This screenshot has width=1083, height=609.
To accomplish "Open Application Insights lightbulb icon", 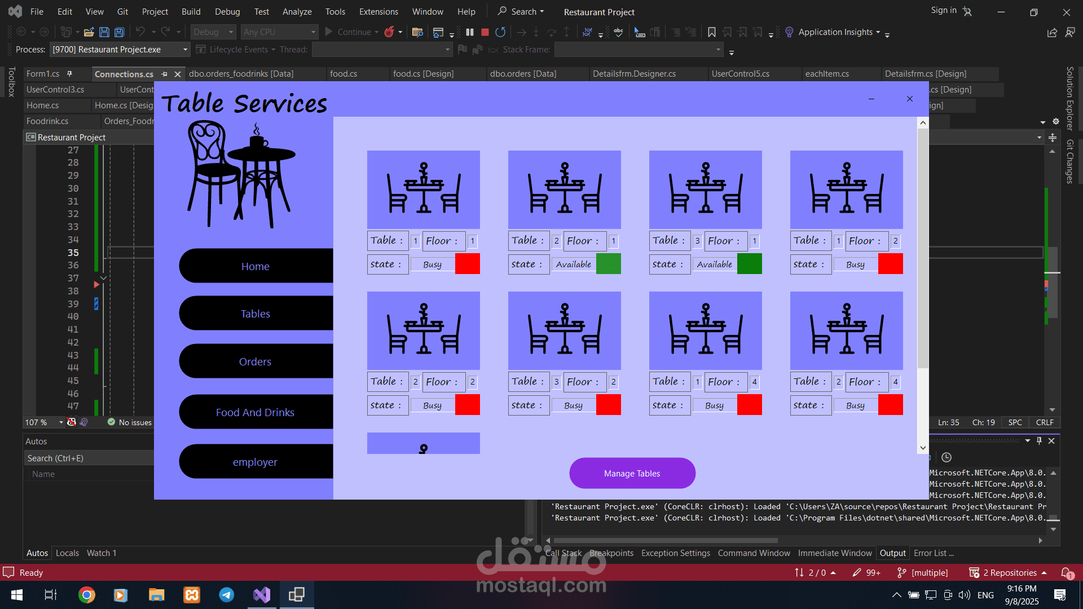I will point(789,32).
